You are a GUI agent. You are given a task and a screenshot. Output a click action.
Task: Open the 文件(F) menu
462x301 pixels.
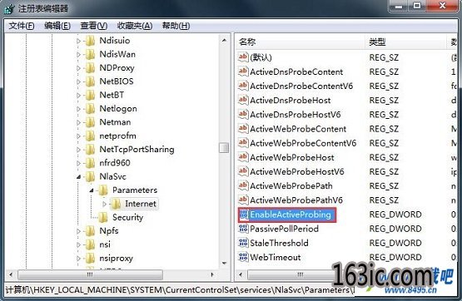tap(21, 26)
